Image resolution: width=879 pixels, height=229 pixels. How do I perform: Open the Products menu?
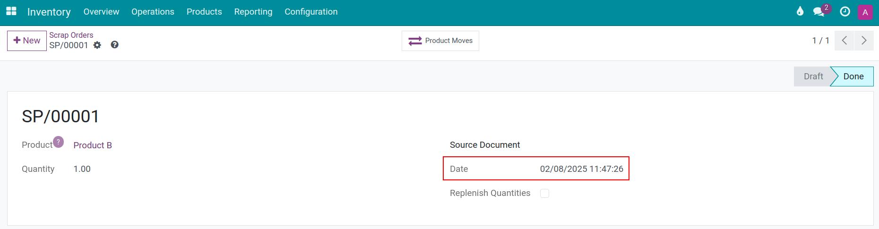coord(204,12)
